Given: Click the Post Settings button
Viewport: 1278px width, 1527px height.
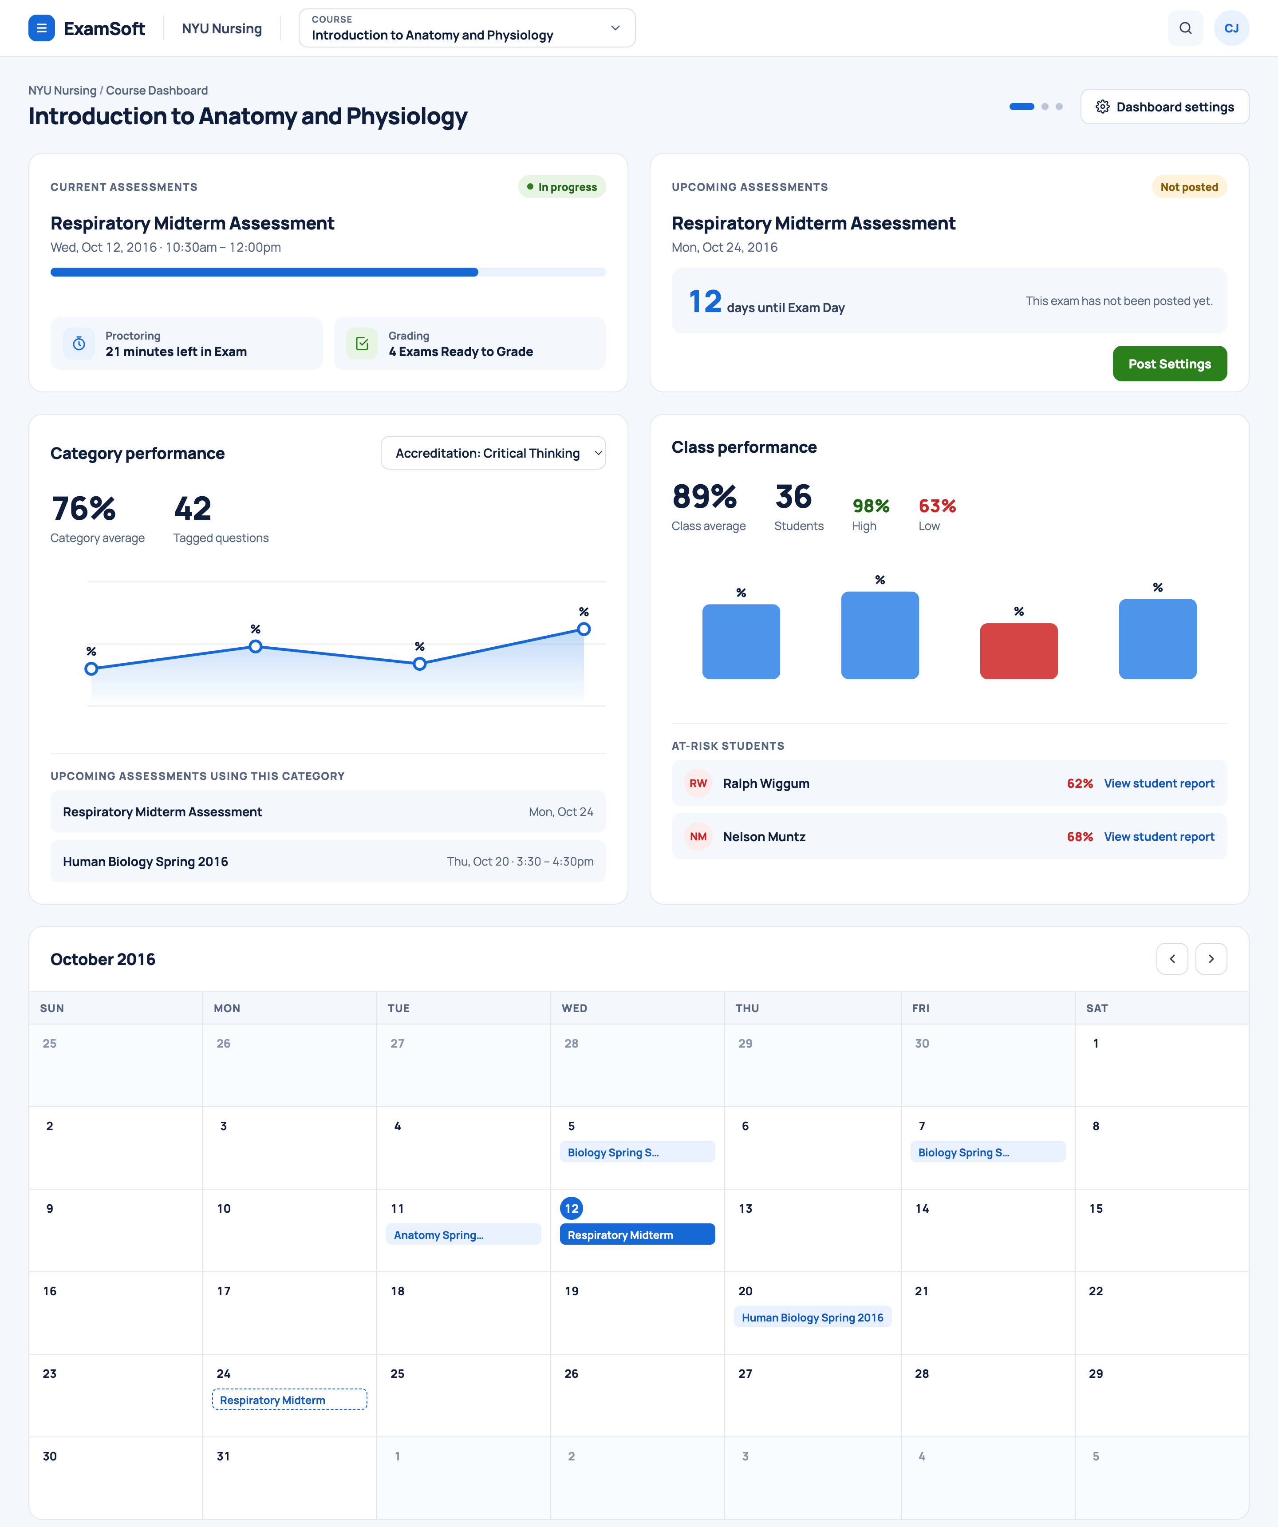Looking at the screenshot, I should point(1170,364).
